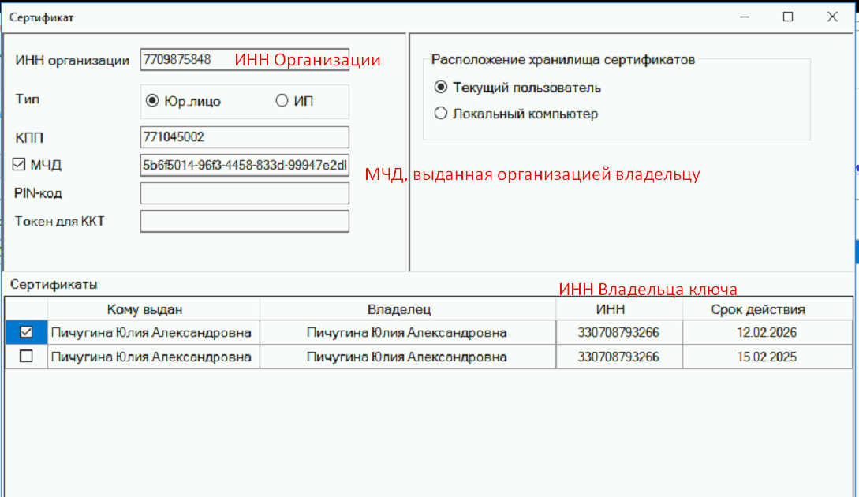
Task: Click the ИНН организации input field
Action: pyautogui.click(x=245, y=58)
